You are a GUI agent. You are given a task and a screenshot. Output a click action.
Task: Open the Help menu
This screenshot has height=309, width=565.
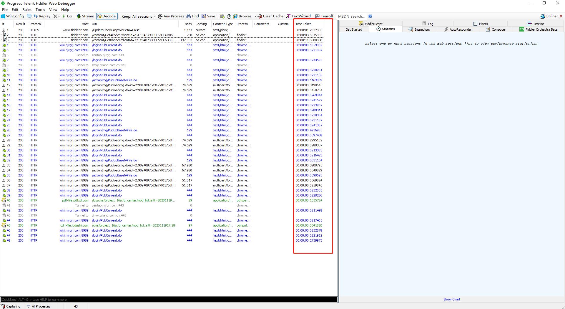(65, 9)
